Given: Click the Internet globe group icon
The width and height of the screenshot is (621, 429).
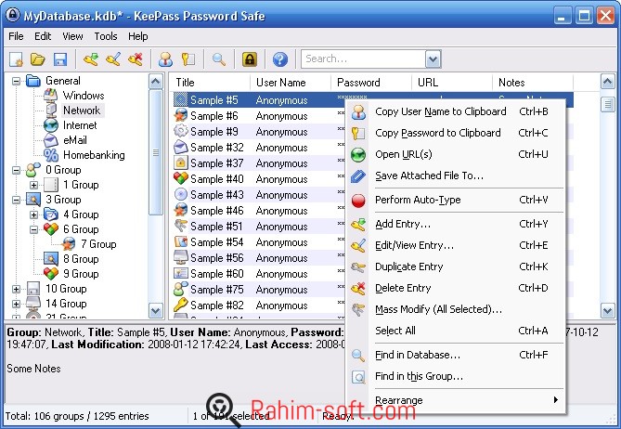Looking at the screenshot, I should click(x=51, y=125).
